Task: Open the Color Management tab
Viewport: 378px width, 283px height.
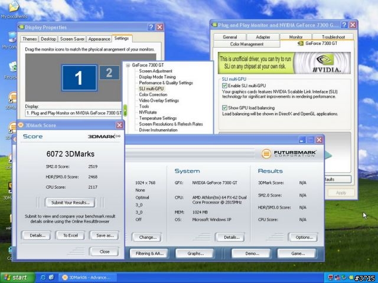Action: (247, 44)
